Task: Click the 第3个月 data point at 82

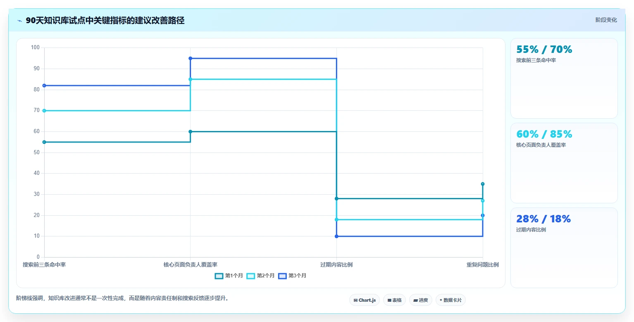Action: coord(44,86)
